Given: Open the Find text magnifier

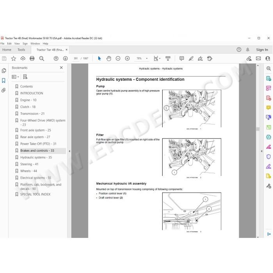Looking at the screenshot, I should coord(42,58).
